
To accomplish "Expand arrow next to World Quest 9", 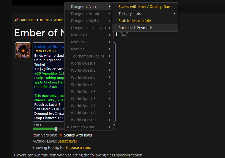I will 110,120.
